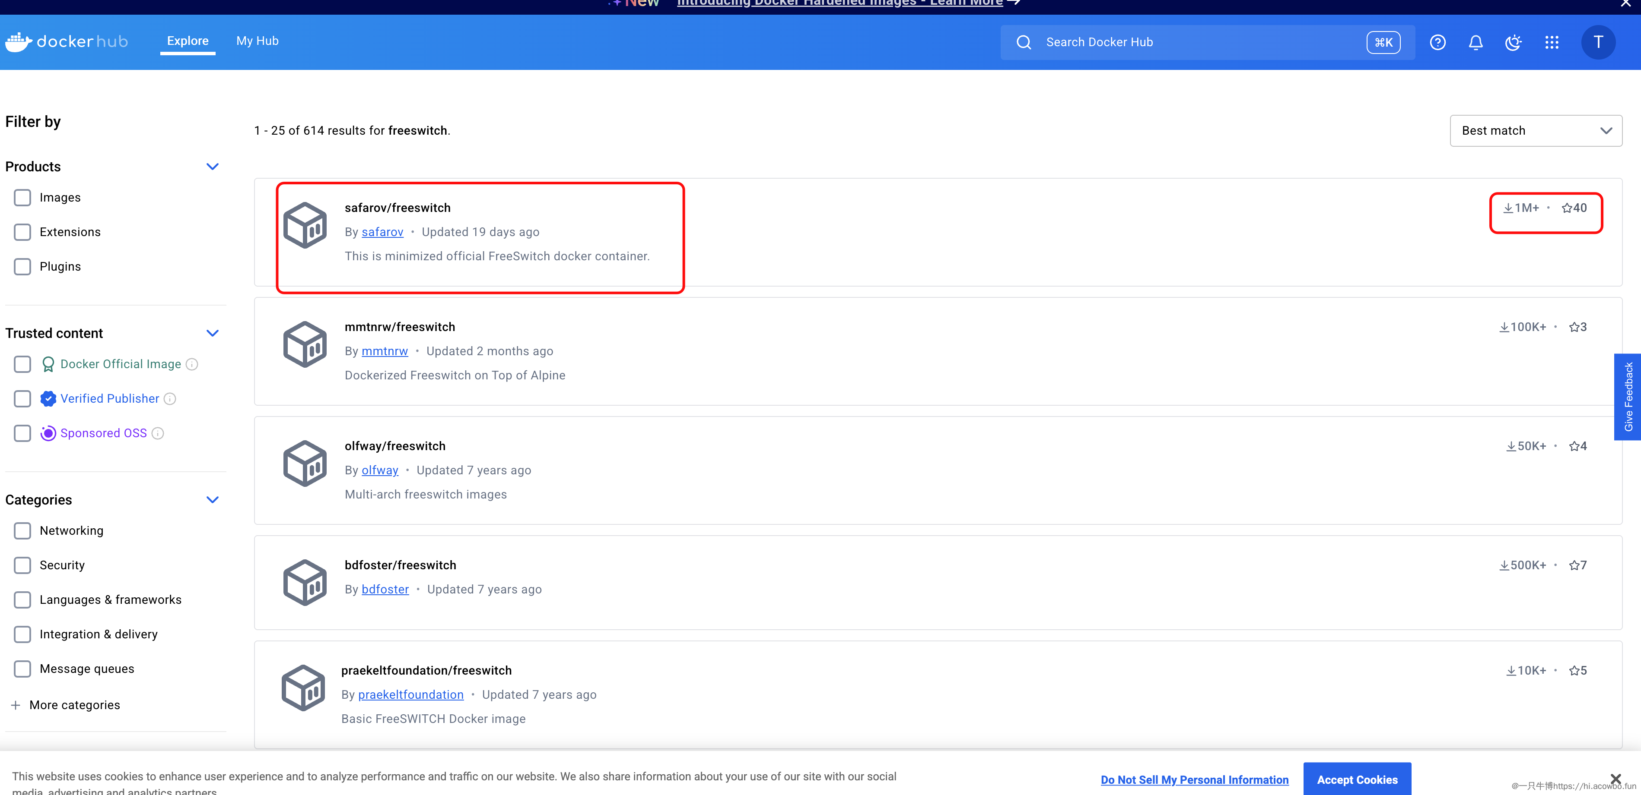Open the account avatar icon
This screenshot has height=795, width=1641.
[x=1598, y=42]
